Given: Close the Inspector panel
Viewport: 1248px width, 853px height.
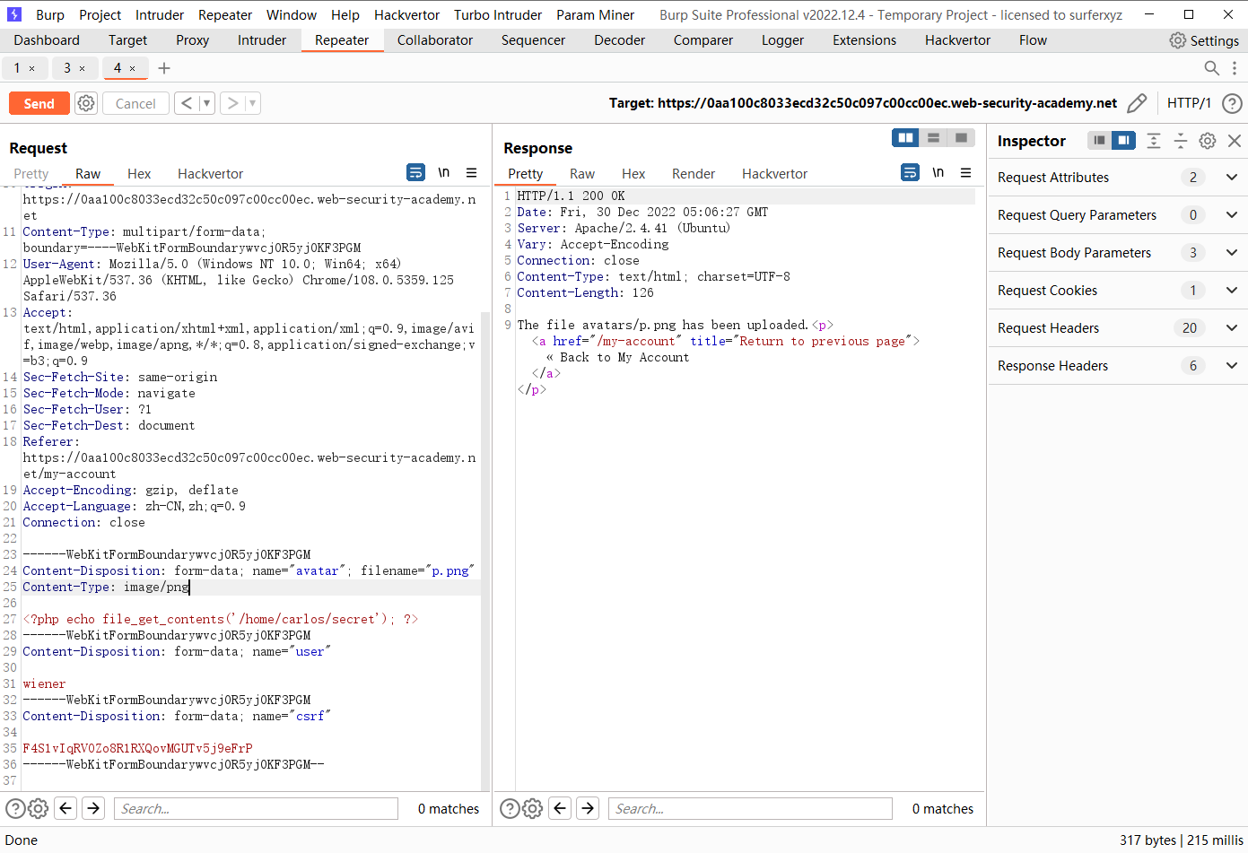Looking at the screenshot, I should pyautogui.click(x=1235, y=141).
